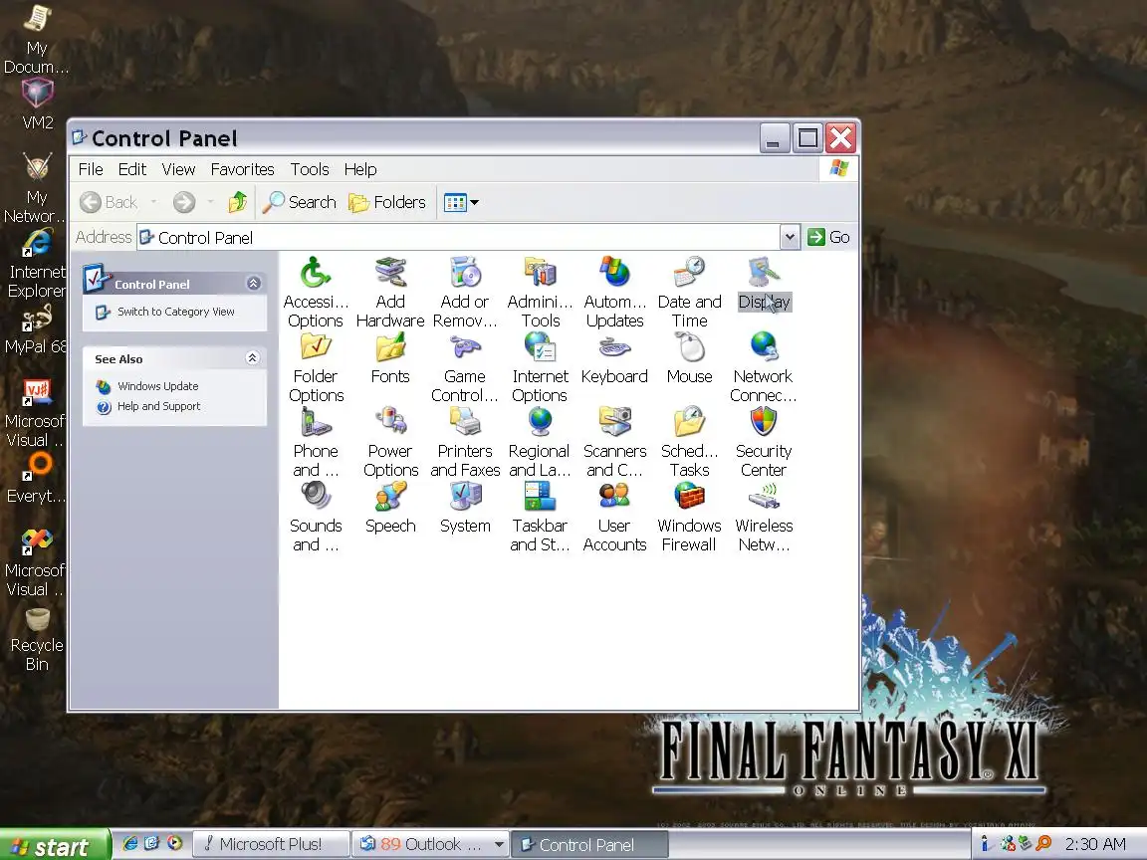The image size is (1147, 860).
Task: Open Help and Support link
Action: (x=158, y=406)
